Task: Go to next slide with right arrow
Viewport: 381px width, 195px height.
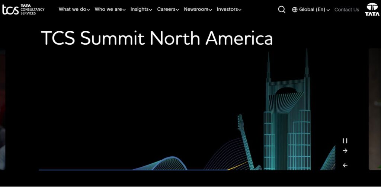Action: click(345, 151)
